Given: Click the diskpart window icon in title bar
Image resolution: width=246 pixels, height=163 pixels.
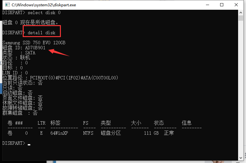Looking at the screenshot, I should [x=6, y=5].
